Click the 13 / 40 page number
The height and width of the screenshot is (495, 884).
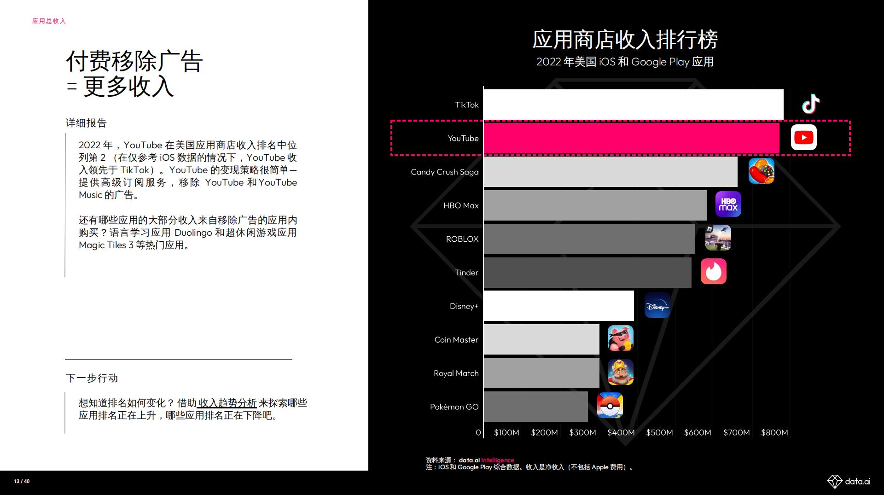pyautogui.click(x=22, y=481)
